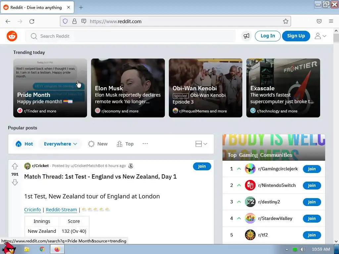
Task: Click the r/destiny2 community icon
Action: (250, 202)
